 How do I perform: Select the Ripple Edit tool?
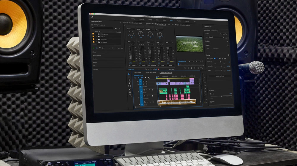[129, 80]
